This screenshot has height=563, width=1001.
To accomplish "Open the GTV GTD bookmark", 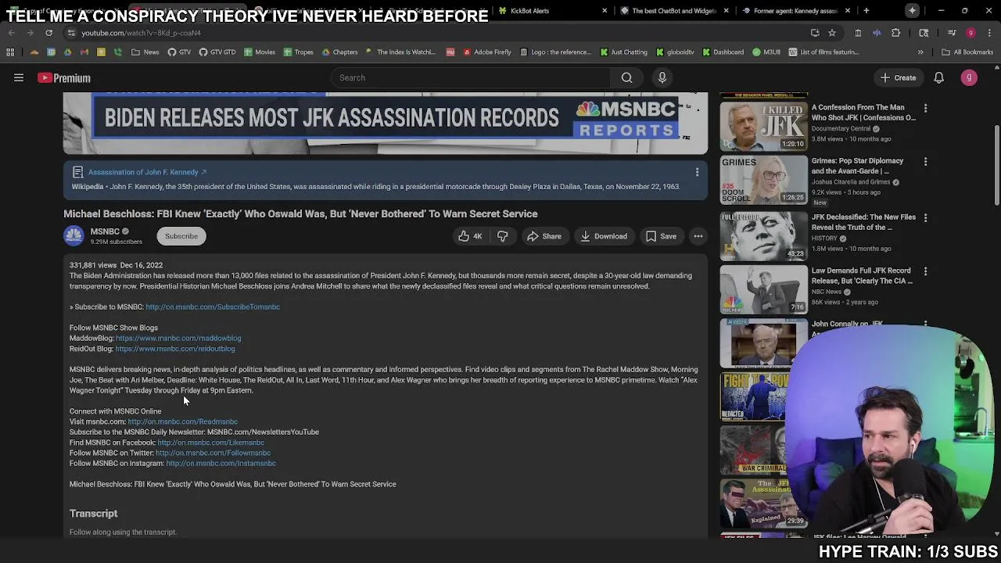I will [x=217, y=52].
